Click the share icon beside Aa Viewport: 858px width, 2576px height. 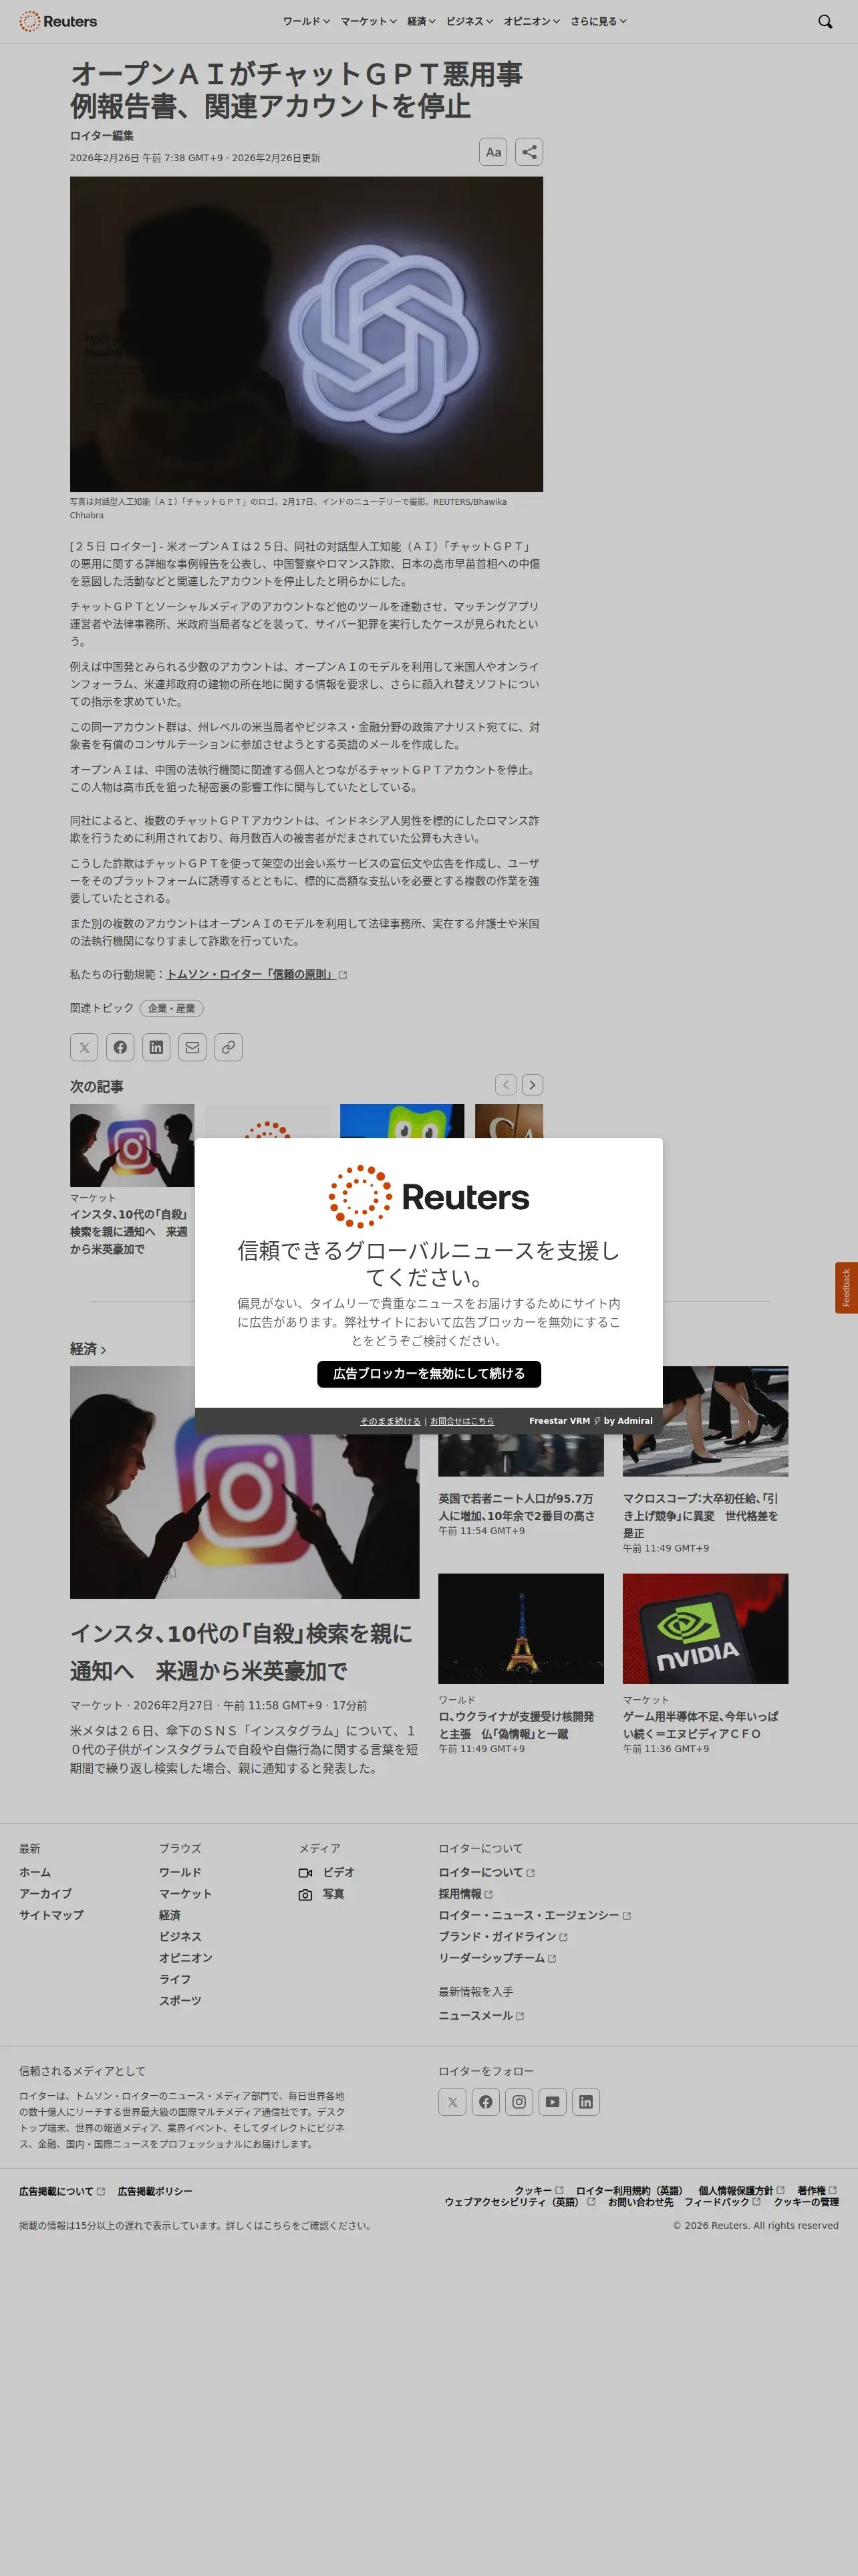coord(529,152)
